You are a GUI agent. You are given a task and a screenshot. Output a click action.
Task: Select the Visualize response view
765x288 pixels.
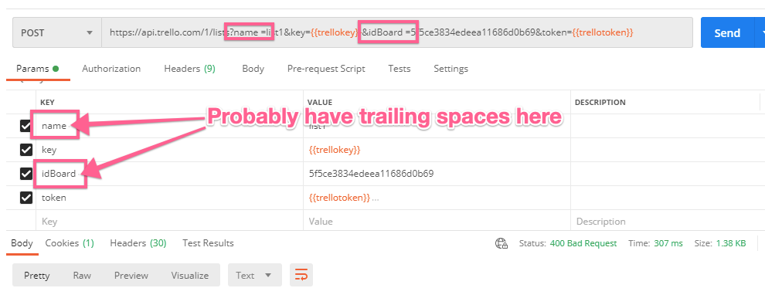coord(190,276)
